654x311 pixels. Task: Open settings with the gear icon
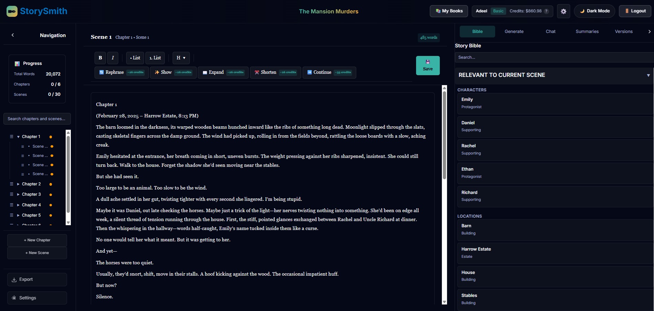pyautogui.click(x=563, y=11)
